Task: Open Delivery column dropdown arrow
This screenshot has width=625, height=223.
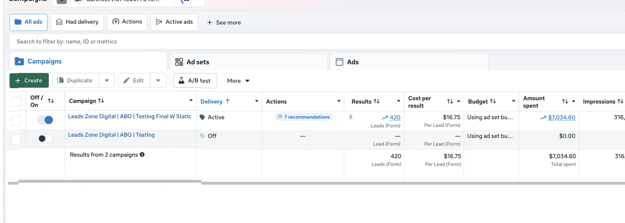Action: 257,101
